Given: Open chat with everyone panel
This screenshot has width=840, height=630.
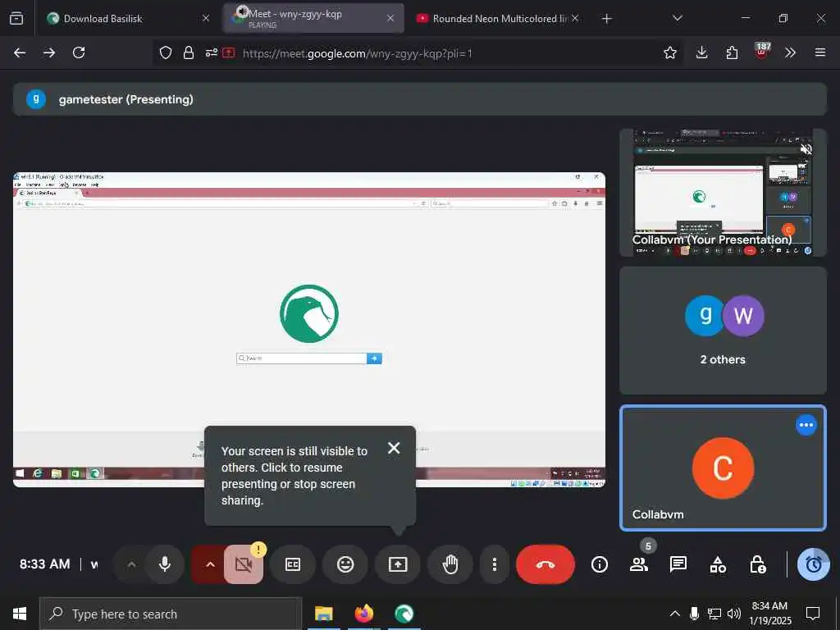Looking at the screenshot, I should point(678,564).
